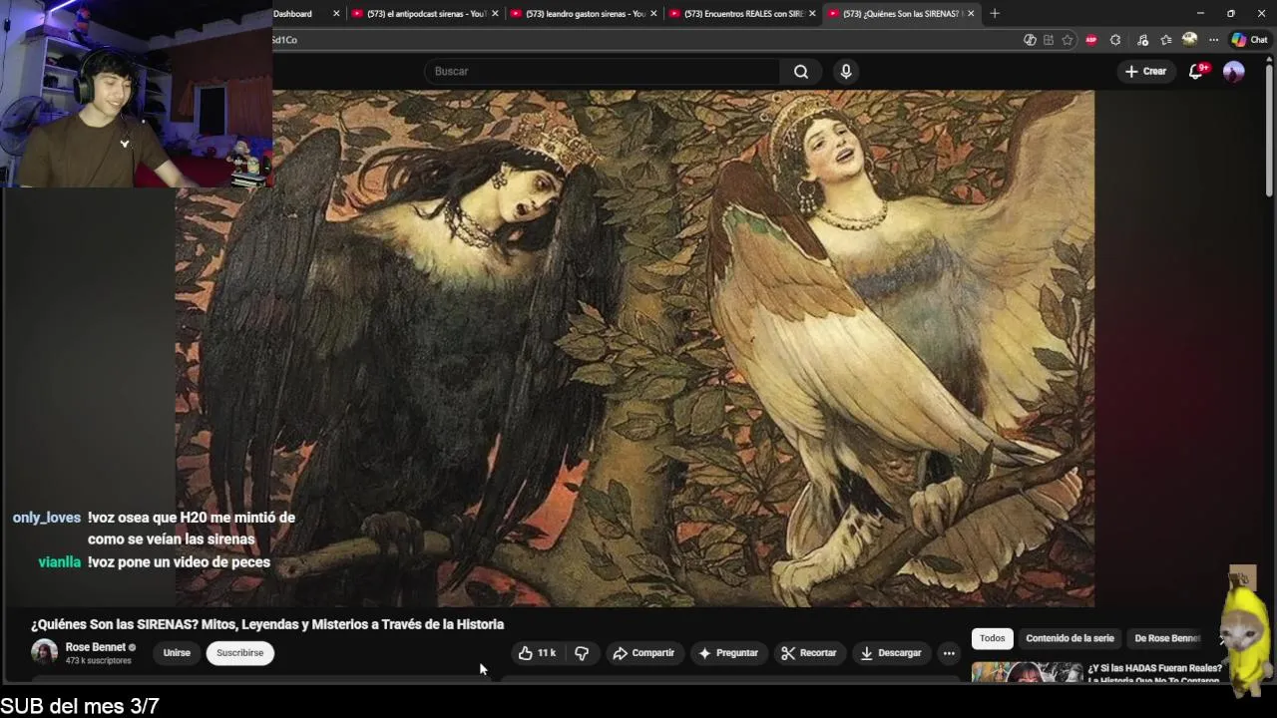Viewport: 1277px width, 718px height.
Task: Open a new browser tab
Action: 995,14
